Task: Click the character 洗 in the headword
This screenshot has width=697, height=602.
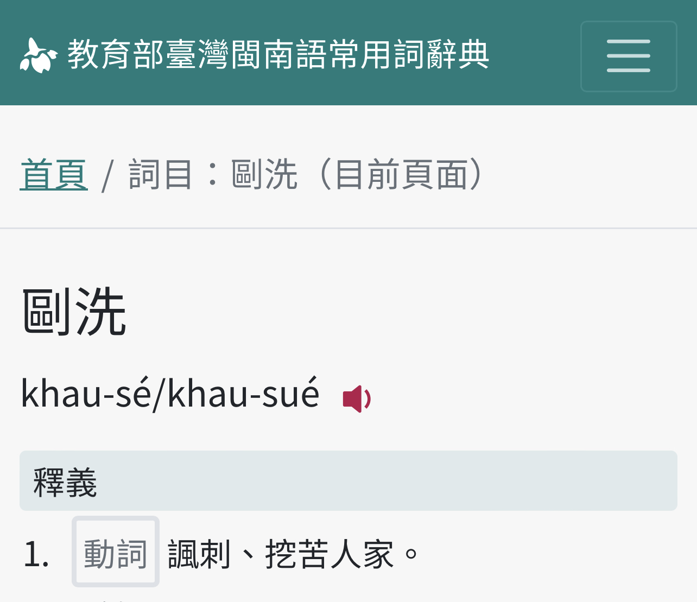Action: coord(101,312)
